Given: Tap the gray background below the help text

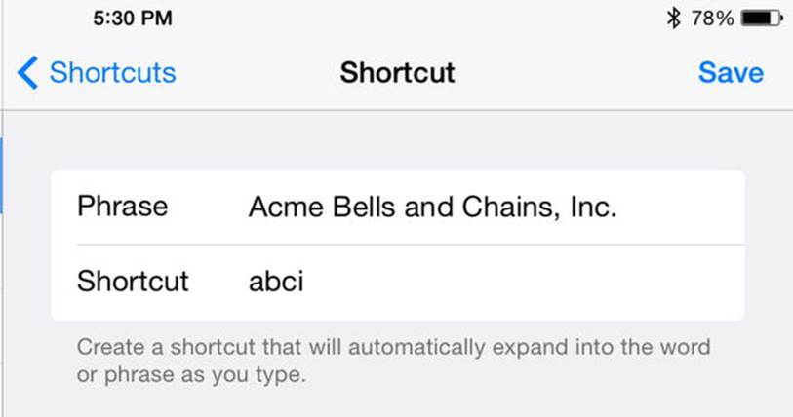Looking at the screenshot, I should pyautogui.click(x=396, y=404).
